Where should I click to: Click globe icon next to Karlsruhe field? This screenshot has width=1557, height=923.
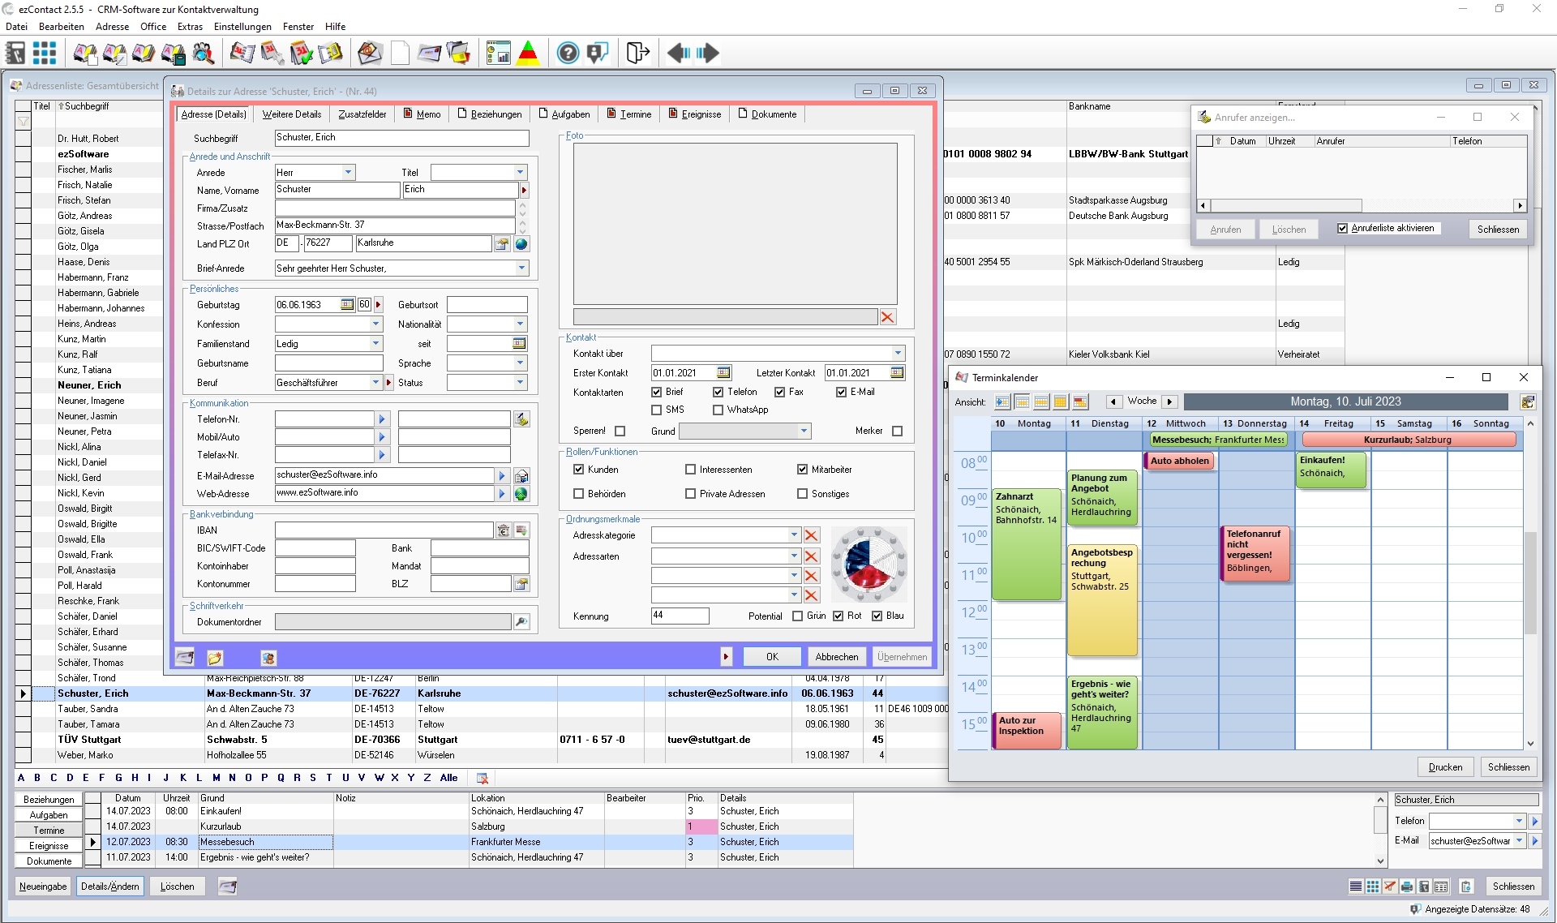click(521, 244)
